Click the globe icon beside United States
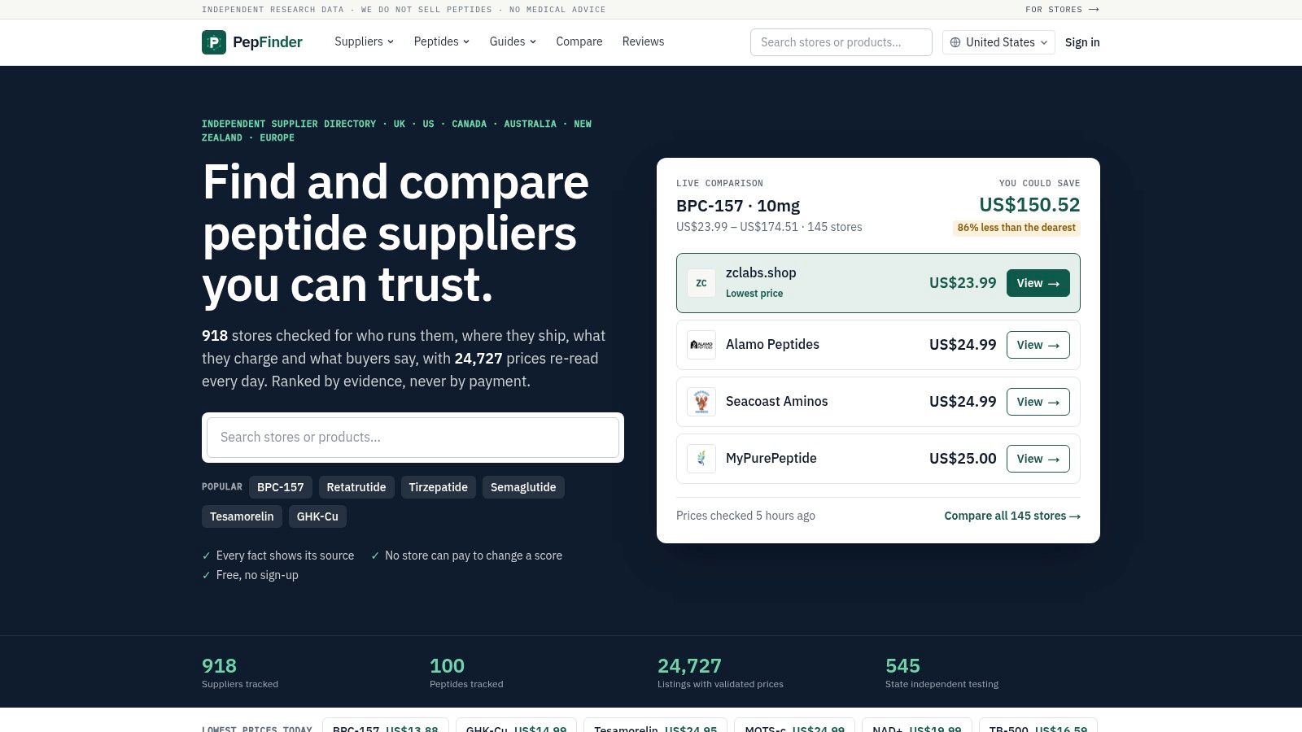 click(x=955, y=42)
